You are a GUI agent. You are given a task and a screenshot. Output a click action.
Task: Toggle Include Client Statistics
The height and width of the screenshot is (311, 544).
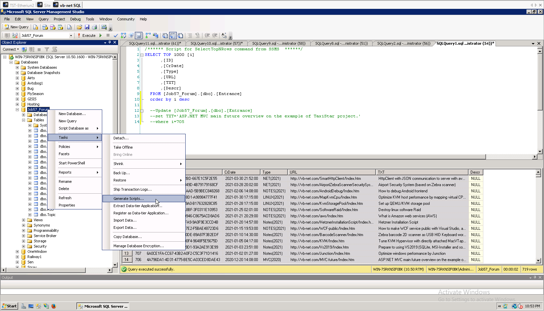click(x=156, y=36)
